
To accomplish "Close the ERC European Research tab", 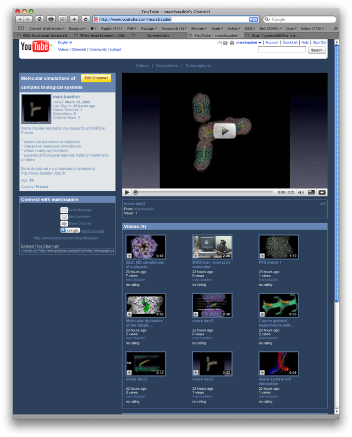I will (19, 35).
